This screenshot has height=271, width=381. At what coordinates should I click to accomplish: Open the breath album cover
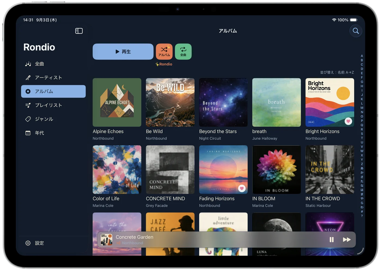click(276, 102)
